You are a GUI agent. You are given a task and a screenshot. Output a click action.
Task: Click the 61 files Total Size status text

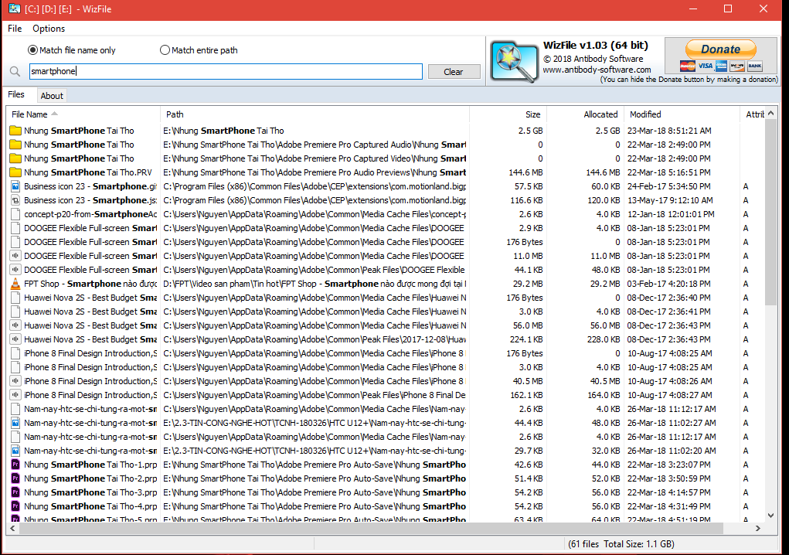coord(621,544)
